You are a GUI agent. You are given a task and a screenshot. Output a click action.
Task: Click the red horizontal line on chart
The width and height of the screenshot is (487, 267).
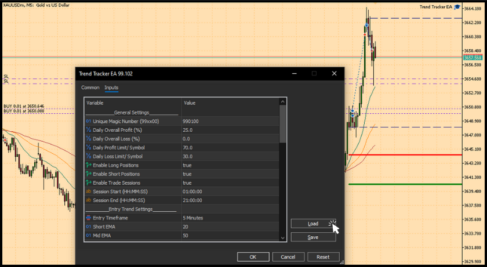(x=405, y=155)
